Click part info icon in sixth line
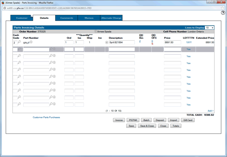 click(x=54, y=76)
